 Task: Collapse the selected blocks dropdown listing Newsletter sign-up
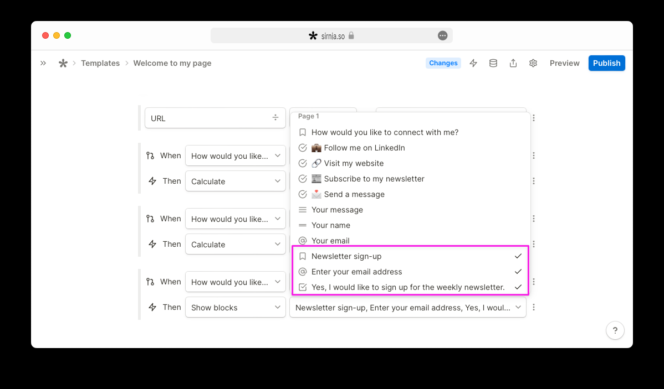click(x=408, y=308)
